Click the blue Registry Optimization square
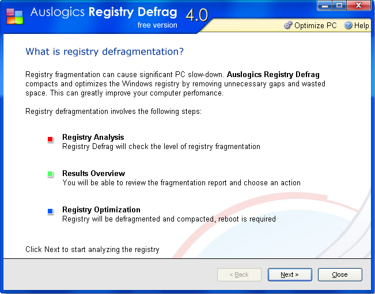The image size is (375, 294). point(50,211)
